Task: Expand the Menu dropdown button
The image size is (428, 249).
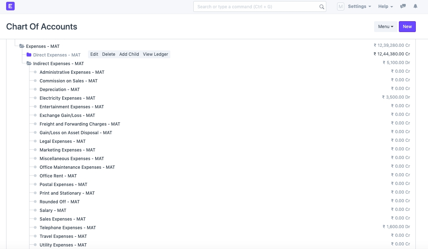Action: point(386,27)
